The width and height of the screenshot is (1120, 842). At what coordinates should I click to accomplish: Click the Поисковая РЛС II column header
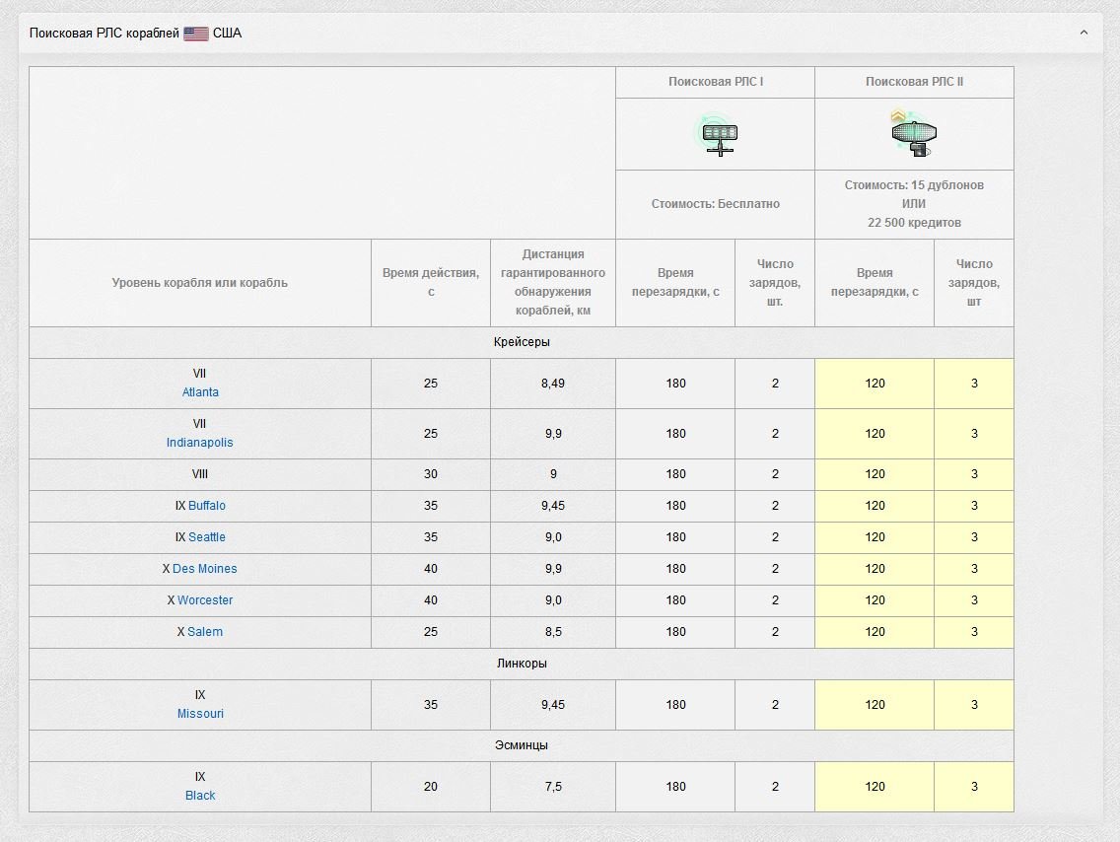coord(914,82)
